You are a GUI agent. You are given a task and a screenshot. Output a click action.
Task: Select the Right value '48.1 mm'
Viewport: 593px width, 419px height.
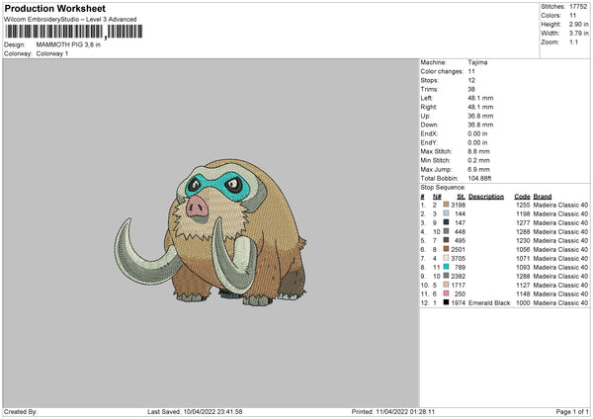pos(480,107)
